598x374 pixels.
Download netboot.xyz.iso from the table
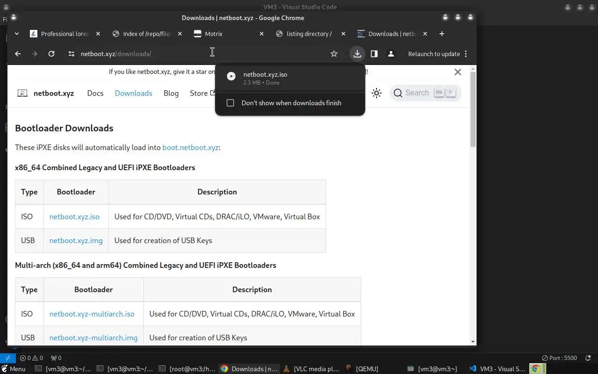coord(74,216)
